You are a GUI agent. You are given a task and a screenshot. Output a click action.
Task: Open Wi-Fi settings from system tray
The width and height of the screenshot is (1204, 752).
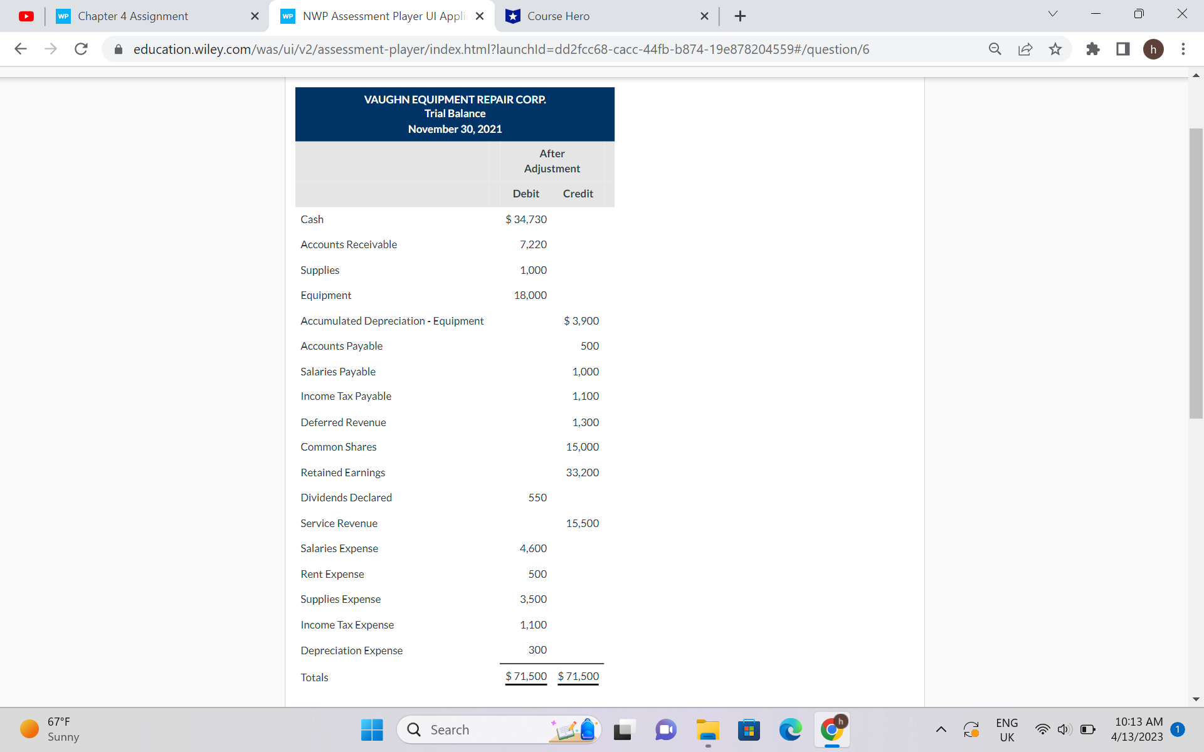(x=1042, y=729)
